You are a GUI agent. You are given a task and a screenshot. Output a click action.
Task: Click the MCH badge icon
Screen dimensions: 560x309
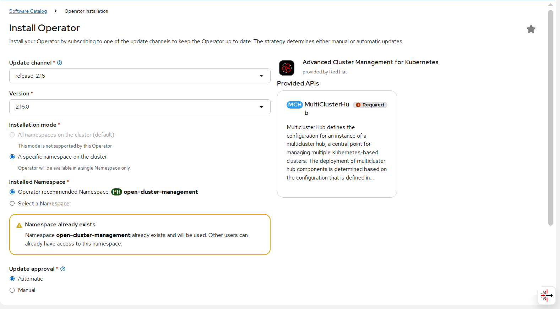point(294,105)
